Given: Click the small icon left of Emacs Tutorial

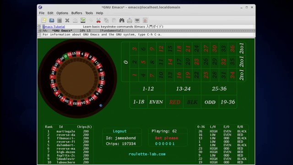Looking at the screenshot, I should point(39,27).
